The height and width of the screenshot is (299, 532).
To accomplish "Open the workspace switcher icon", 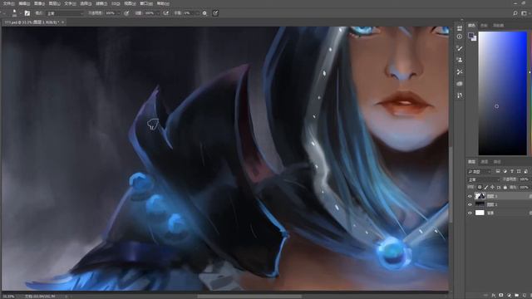I will coord(525,13).
